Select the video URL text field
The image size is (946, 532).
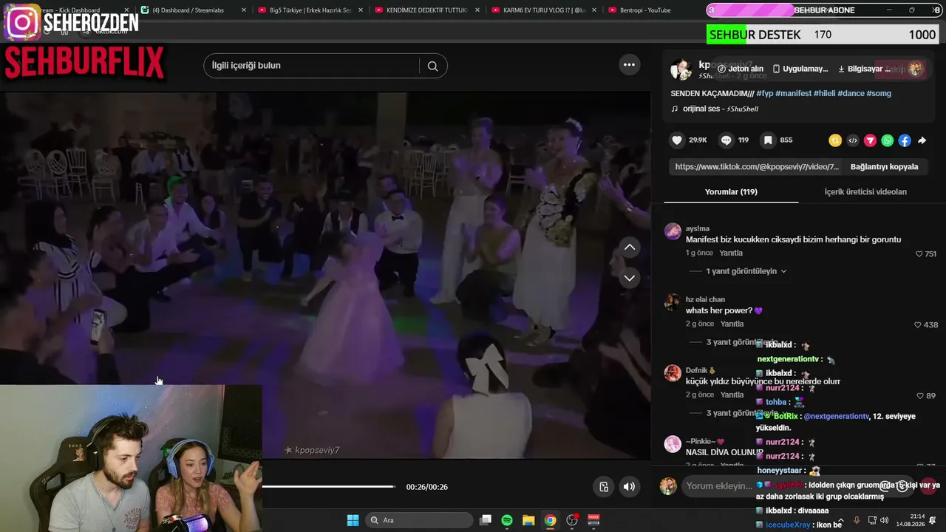tap(757, 167)
